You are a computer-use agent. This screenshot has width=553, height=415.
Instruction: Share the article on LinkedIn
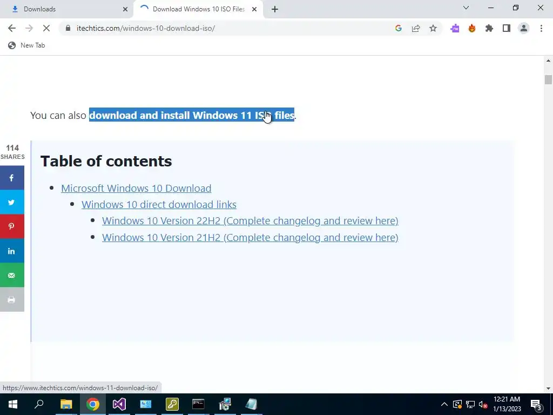[12, 251]
